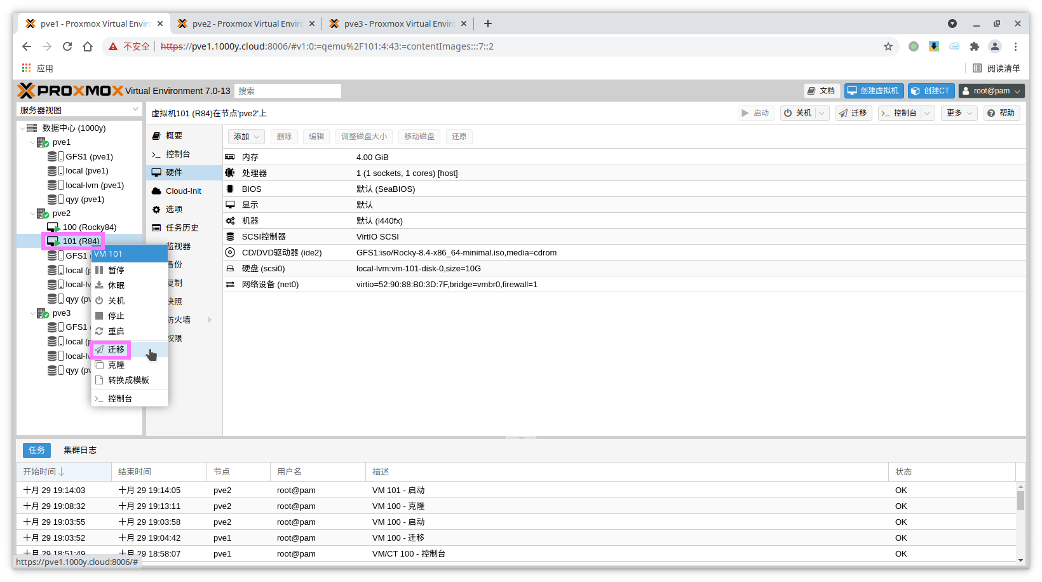Collapse the pve1 node in the tree

click(x=32, y=142)
